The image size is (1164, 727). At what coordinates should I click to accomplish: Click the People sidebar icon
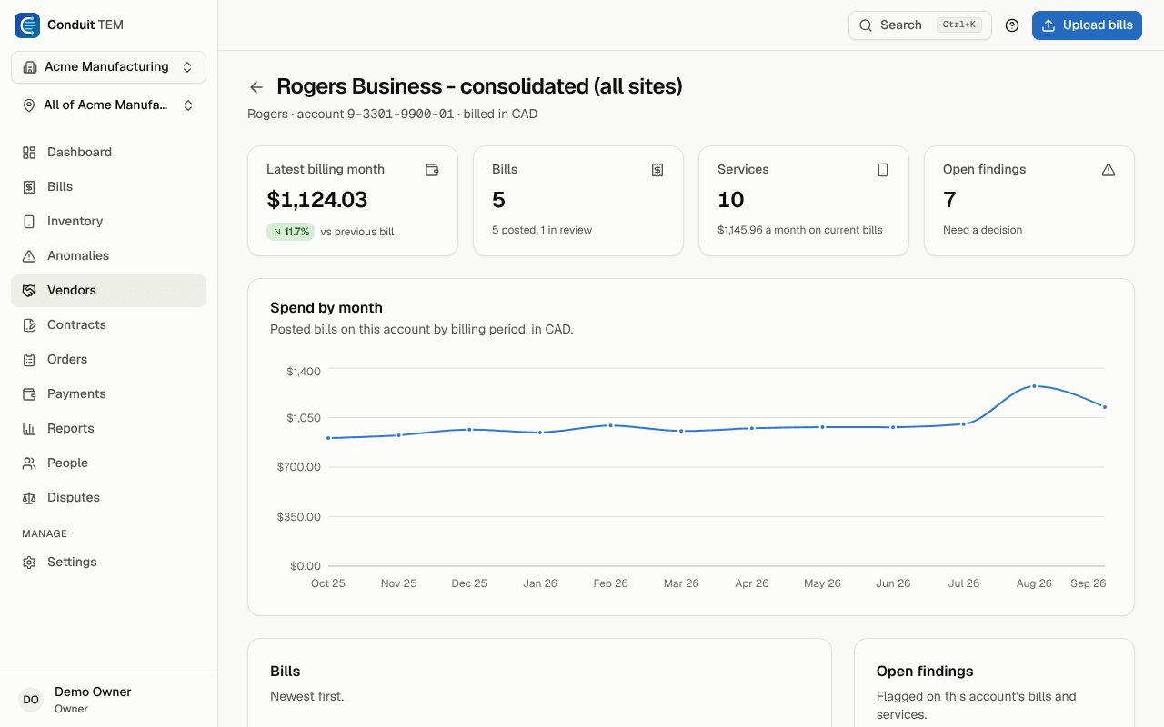coord(29,463)
